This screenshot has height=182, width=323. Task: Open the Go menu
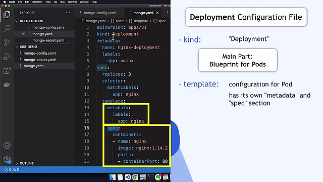[x=56, y=2]
